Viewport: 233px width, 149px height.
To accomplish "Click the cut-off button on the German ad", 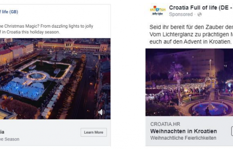I will (x=232, y=131).
